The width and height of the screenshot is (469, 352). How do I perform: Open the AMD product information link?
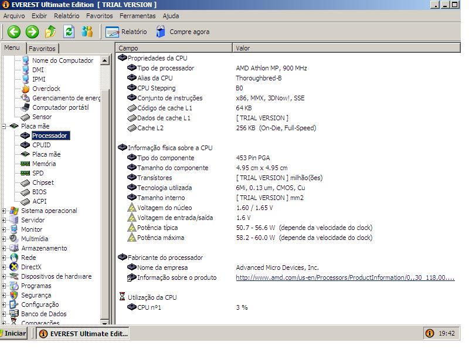(345, 277)
